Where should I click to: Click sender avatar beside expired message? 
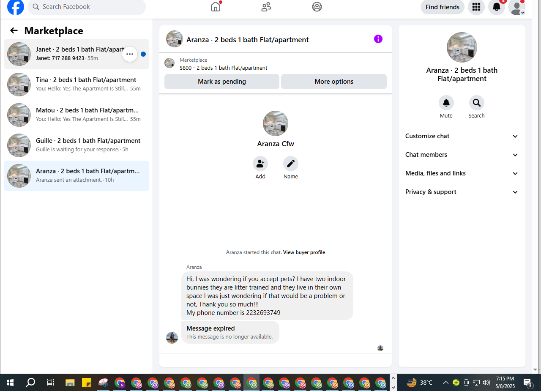click(x=172, y=338)
